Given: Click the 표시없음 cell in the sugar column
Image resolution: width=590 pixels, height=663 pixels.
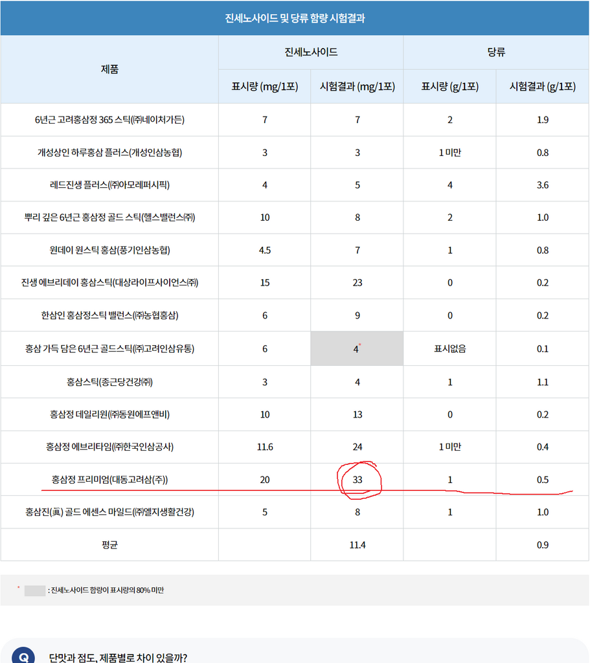Looking at the screenshot, I should [450, 349].
